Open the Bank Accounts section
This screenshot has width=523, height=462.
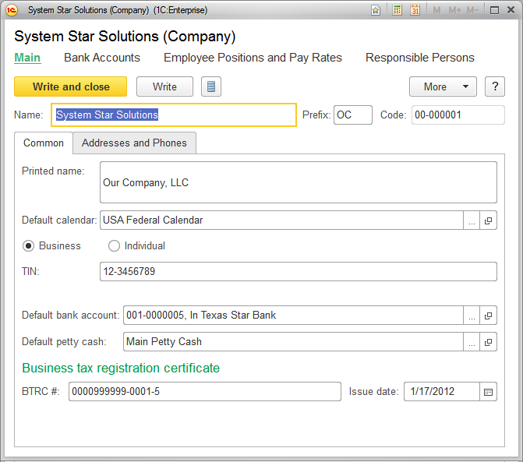pos(102,58)
